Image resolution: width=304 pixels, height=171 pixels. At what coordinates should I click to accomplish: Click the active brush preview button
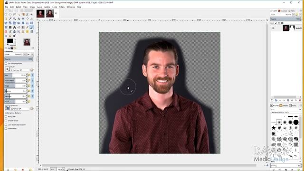[x=7, y=69]
